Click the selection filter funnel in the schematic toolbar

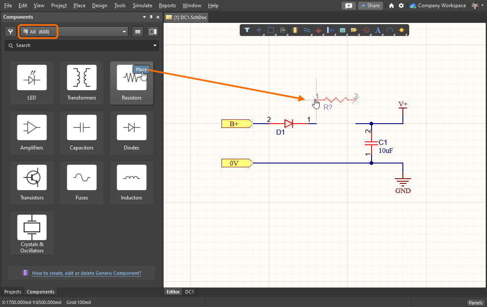[x=247, y=30]
